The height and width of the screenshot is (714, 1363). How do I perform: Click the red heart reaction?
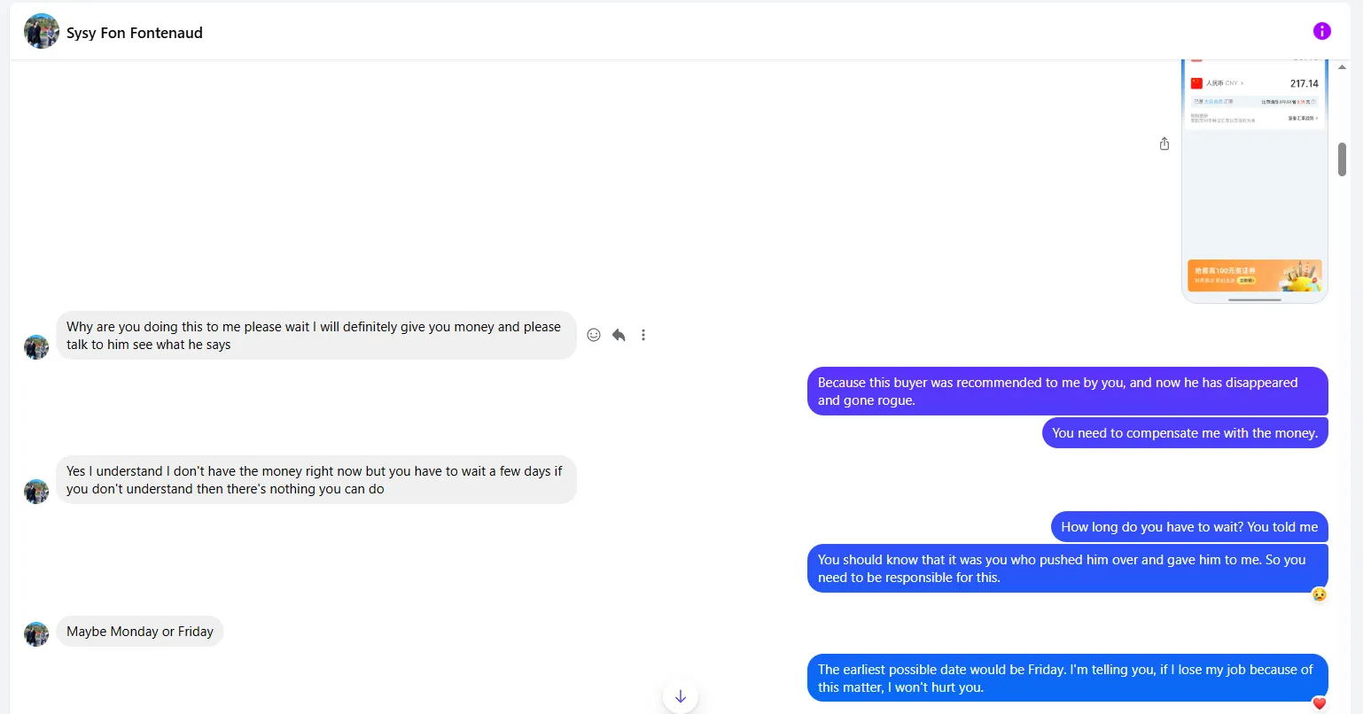click(x=1319, y=704)
